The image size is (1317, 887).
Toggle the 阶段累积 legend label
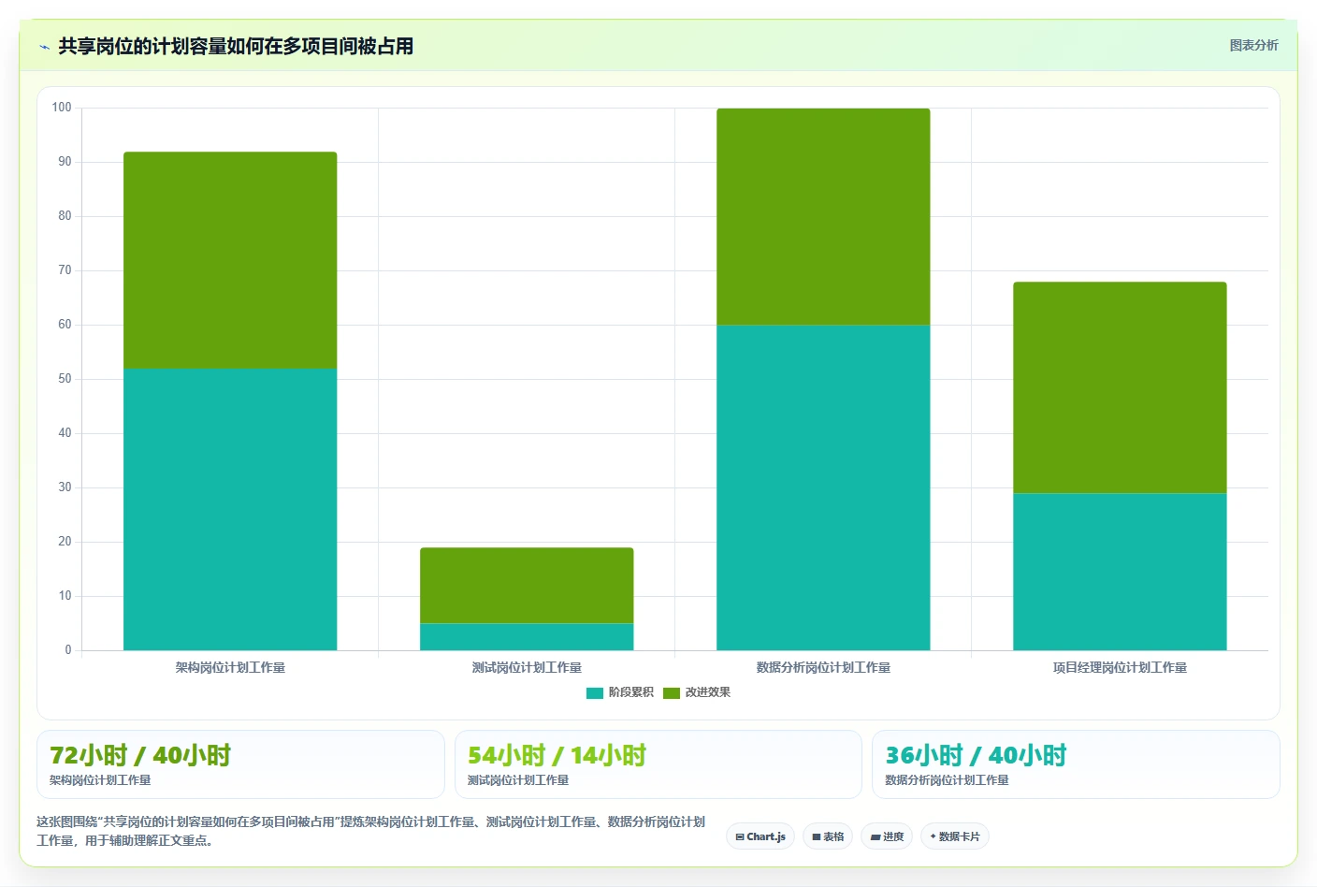coord(631,692)
